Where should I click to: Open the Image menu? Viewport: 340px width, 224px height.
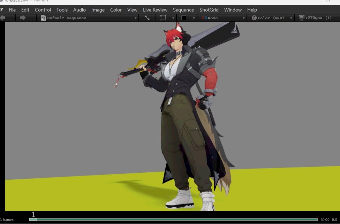pyautogui.click(x=98, y=10)
